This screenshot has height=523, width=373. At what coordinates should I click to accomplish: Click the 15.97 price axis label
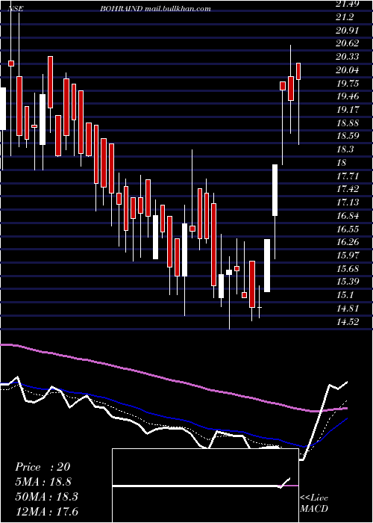click(347, 256)
